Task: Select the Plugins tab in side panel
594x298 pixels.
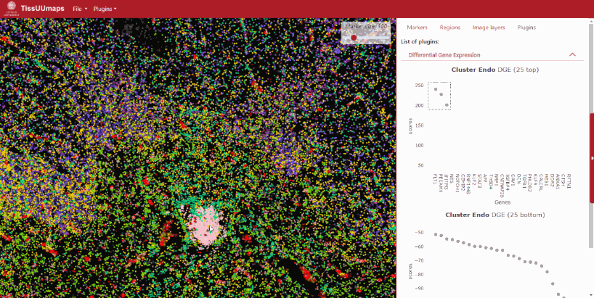Action: [x=526, y=28]
